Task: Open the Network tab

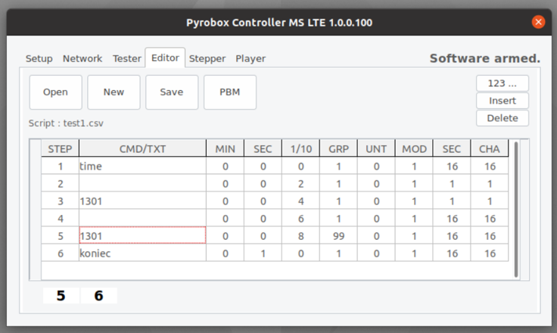Action: point(82,58)
